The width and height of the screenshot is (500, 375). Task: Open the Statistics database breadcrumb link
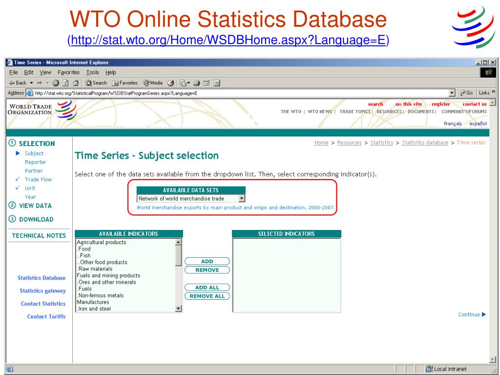(425, 143)
